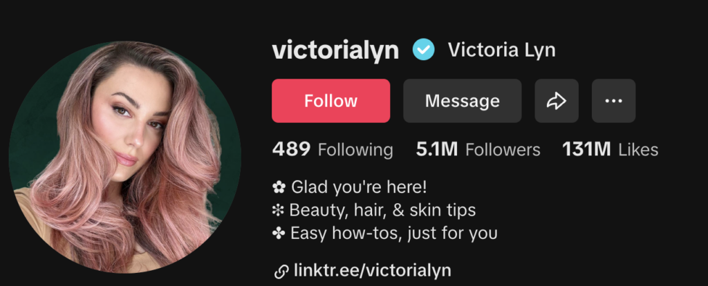Screen dimensions: 708x286
Task: Click the blue verified badge icon
Action: point(424,50)
